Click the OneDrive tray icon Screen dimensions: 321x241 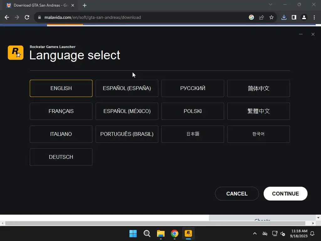click(265, 233)
